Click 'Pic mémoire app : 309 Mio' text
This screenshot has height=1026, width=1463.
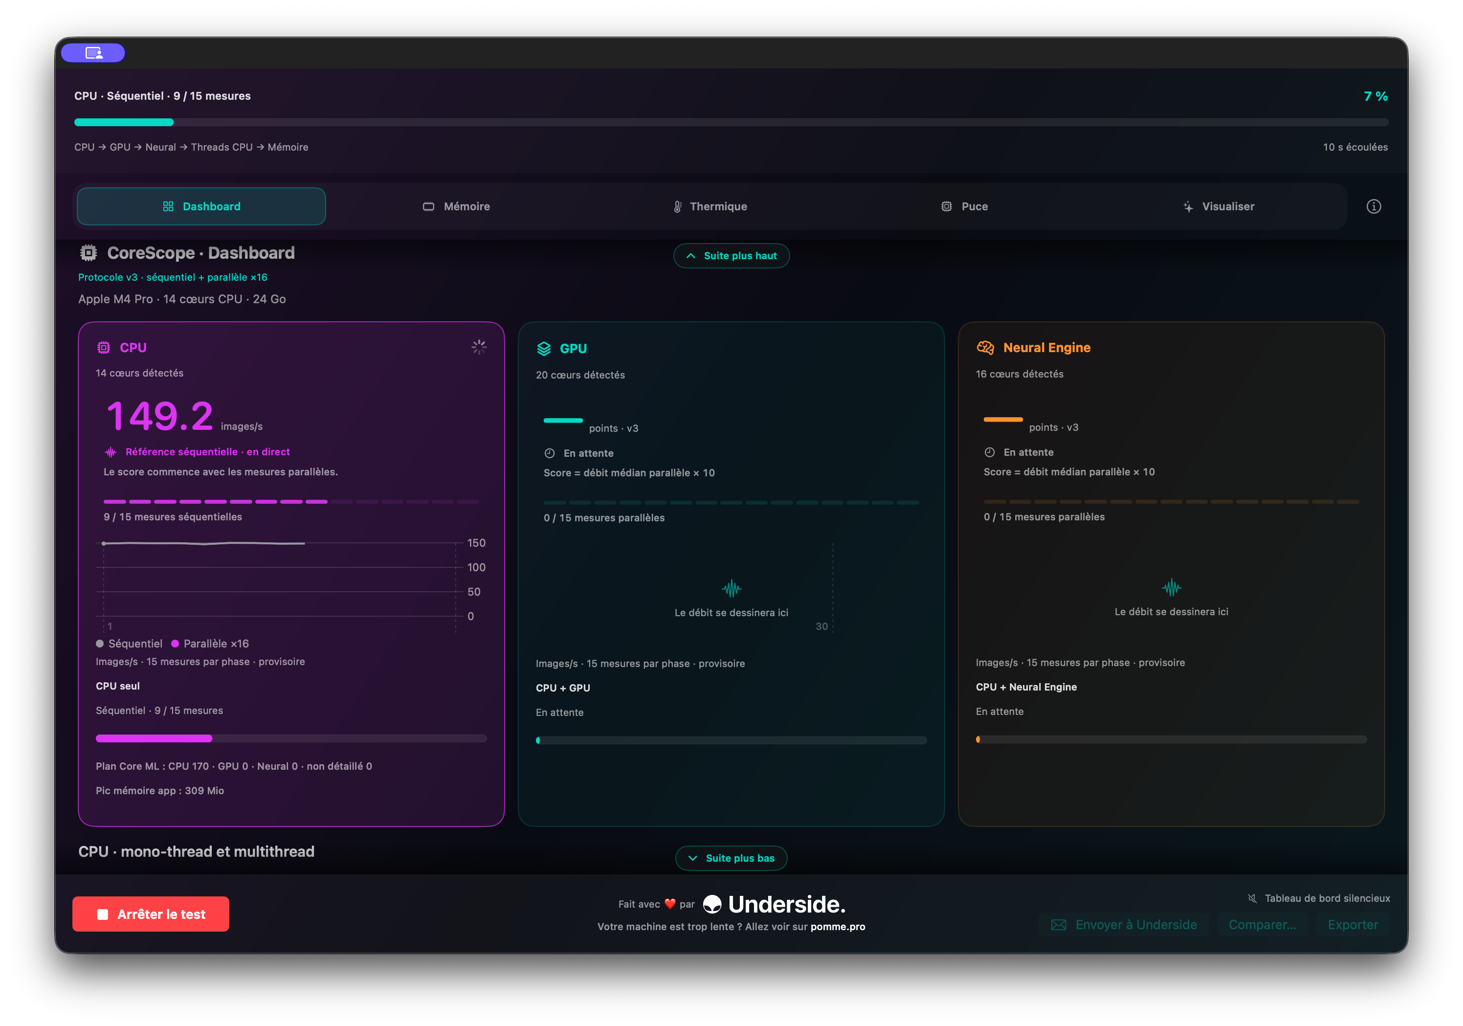(160, 790)
